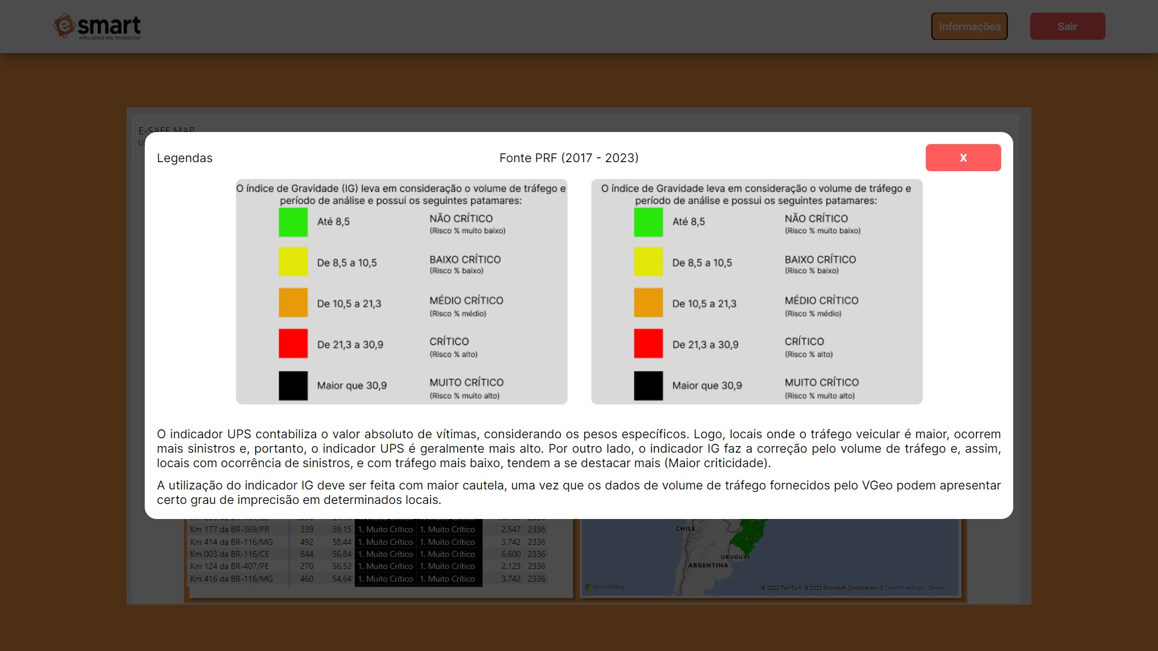Click the e-smart logo in header

tap(97, 27)
